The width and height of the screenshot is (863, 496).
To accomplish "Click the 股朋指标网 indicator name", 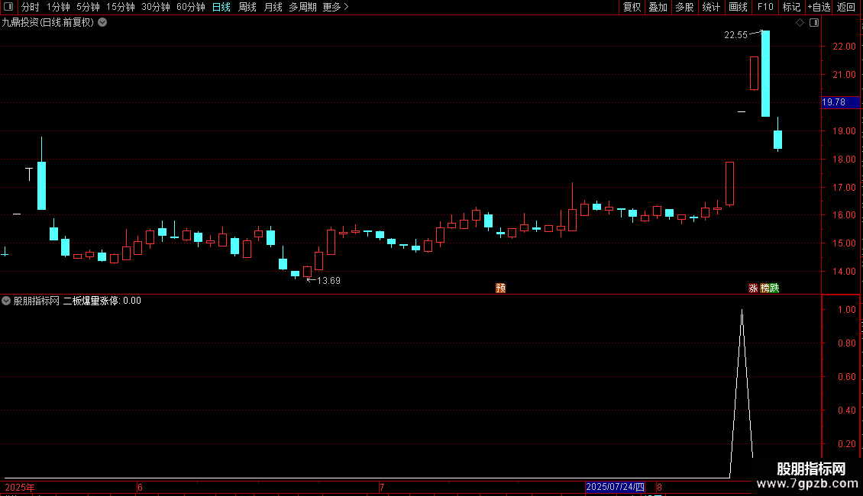I will [37, 301].
